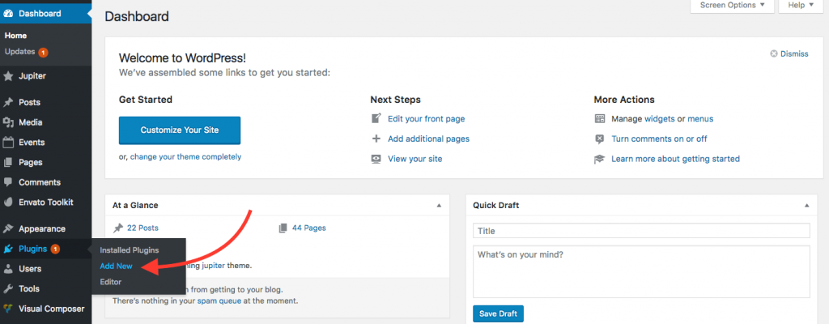Focus the Quick Draft Title field
Viewport: 829px width, 324px height.
pos(641,231)
